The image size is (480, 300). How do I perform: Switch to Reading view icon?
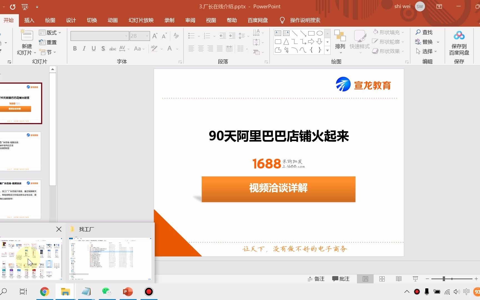click(x=399, y=279)
